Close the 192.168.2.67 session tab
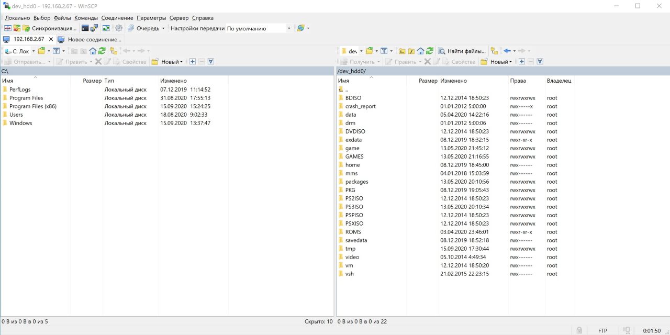Image resolution: width=670 pixels, height=335 pixels. pyautogui.click(x=51, y=39)
